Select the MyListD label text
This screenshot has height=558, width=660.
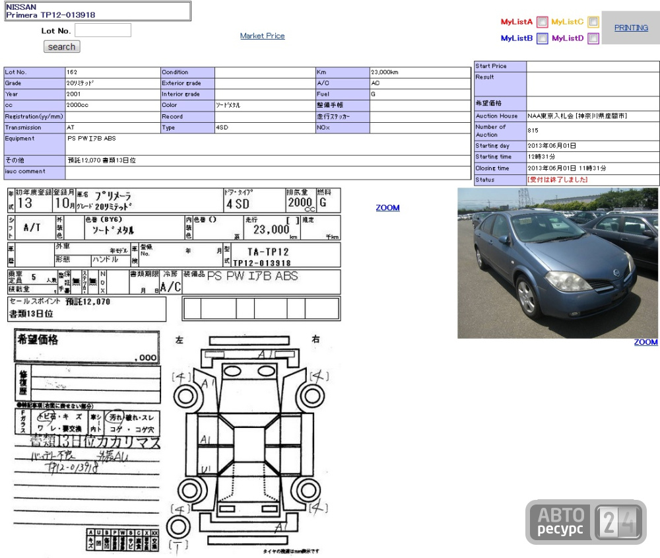pos(568,38)
